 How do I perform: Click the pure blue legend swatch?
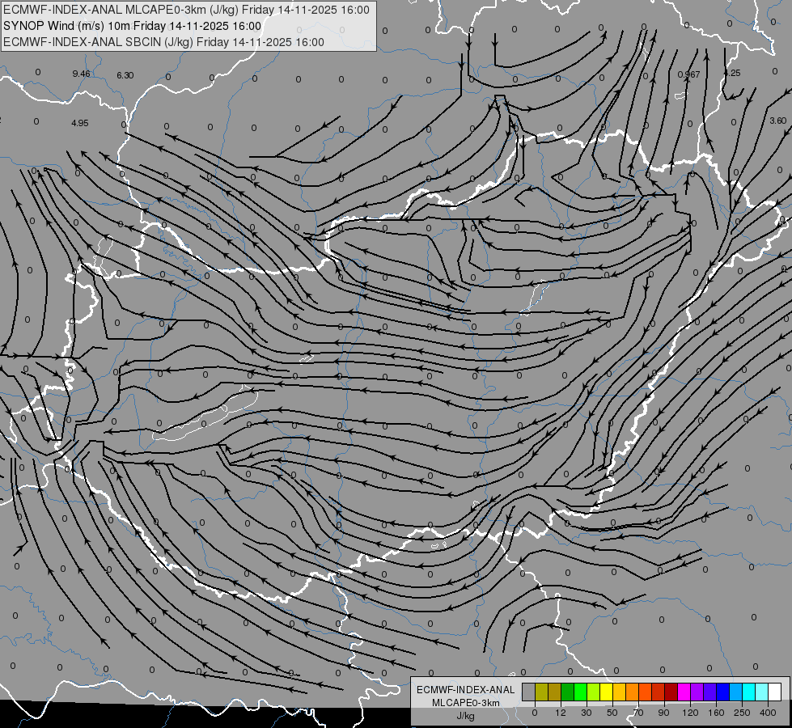[723, 692]
